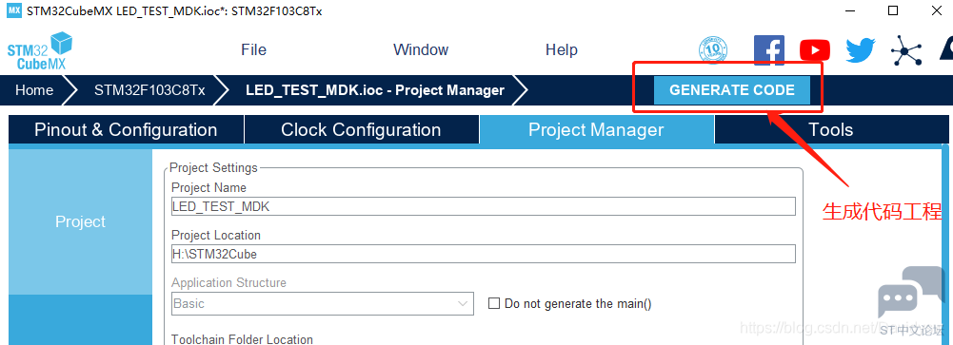
Task: Click the Home breadcrumb
Action: [34, 90]
